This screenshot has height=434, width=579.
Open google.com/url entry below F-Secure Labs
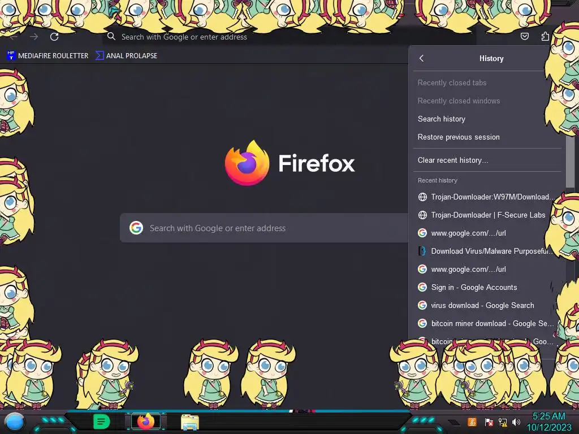tap(487, 233)
